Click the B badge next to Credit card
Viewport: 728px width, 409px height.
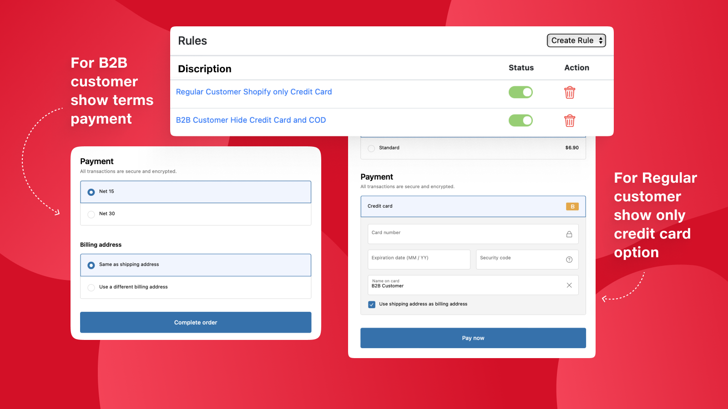[572, 206]
